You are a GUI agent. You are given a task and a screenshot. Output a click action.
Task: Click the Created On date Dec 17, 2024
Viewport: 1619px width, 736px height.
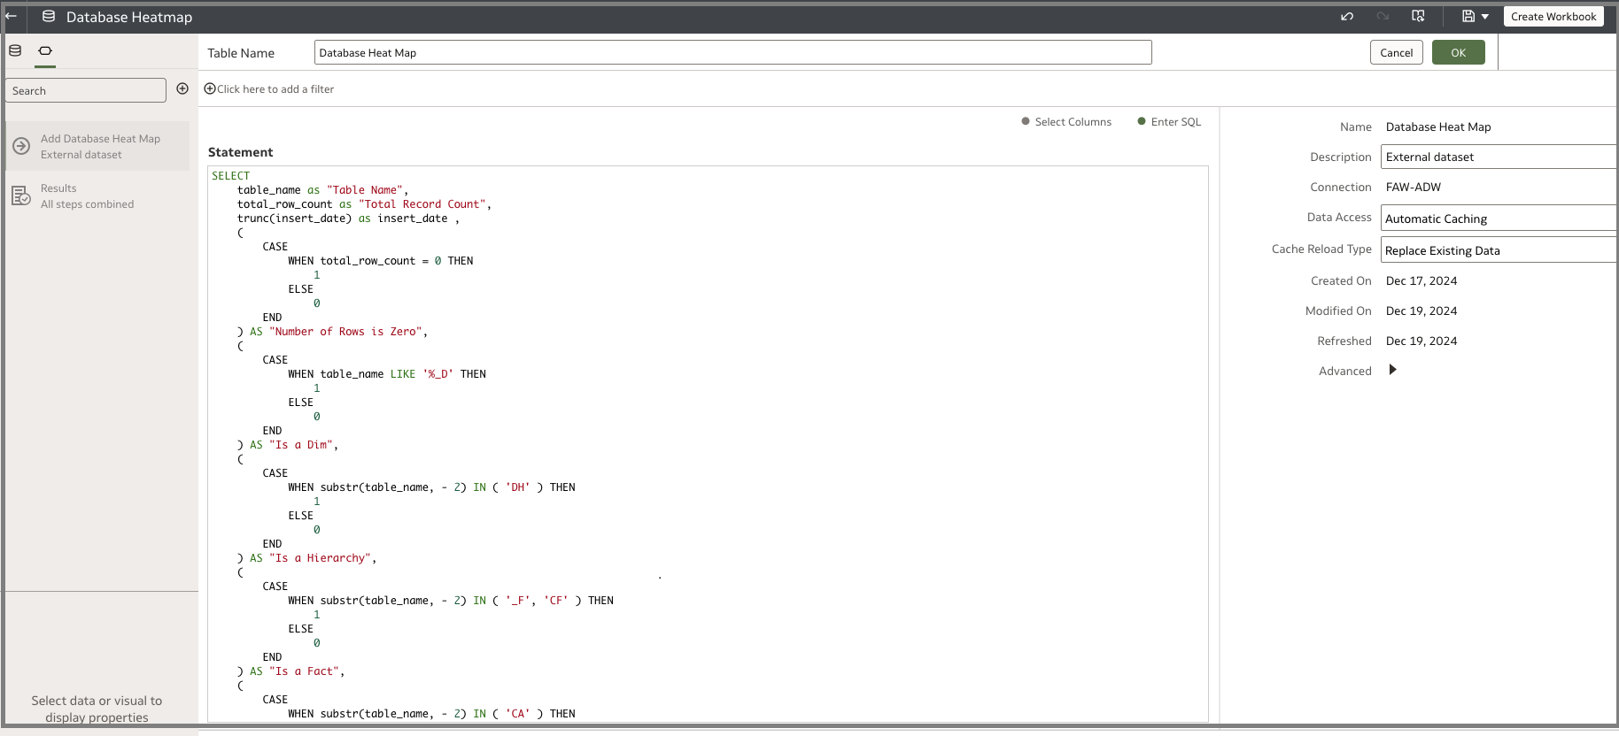click(x=1421, y=280)
